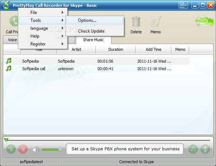Click the 00:01:56 duration cell
Image resolution: width=216 pixels, height=166 pixels.
(105, 61)
